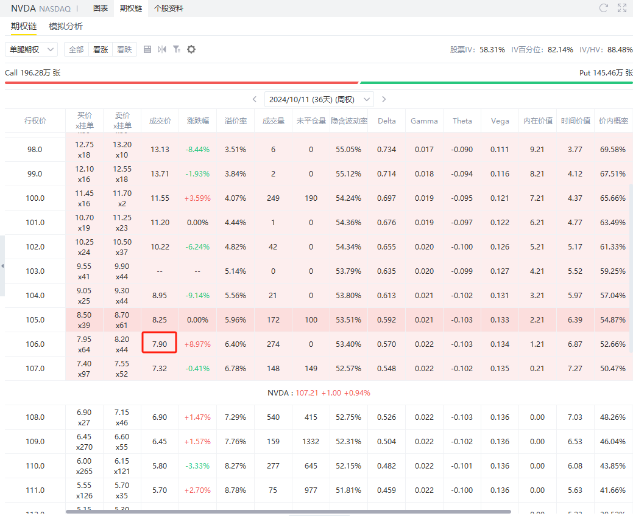The image size is (633, 516).
Task: Click the fullscreen expand icon
Action: click(x=622, y=8)
